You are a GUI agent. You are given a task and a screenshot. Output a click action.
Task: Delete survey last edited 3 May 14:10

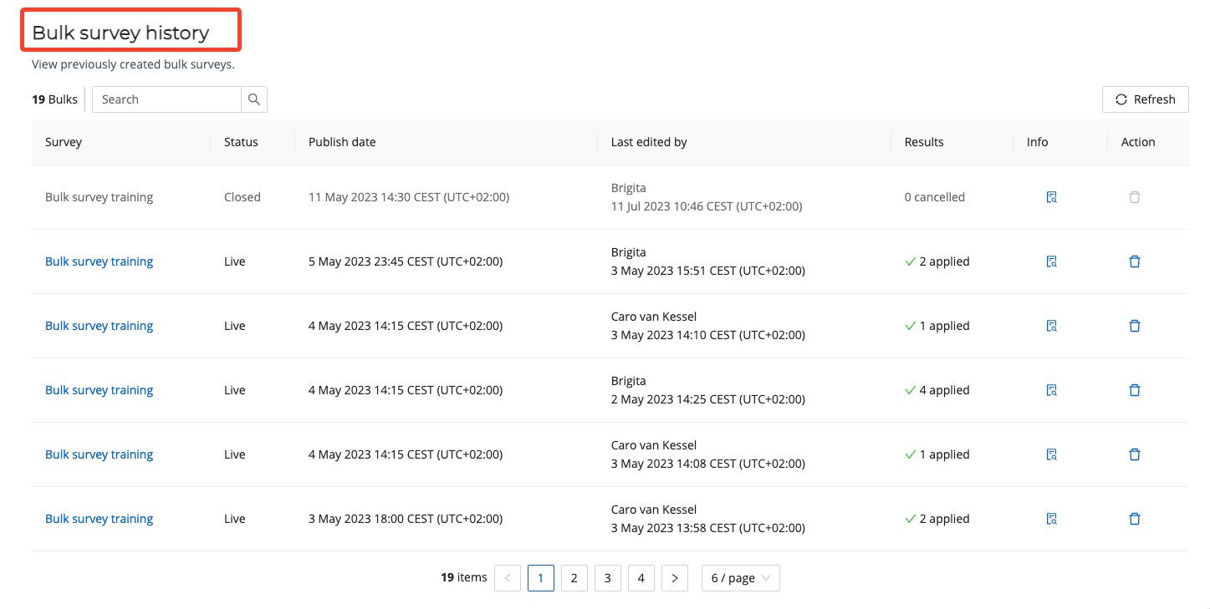coord(1135,326)
